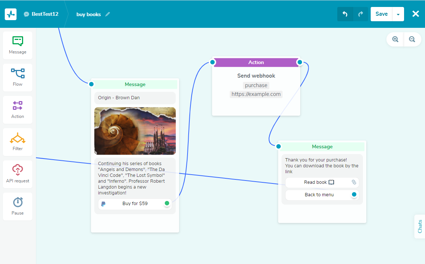Zoom in on the canvas
Screen dimensions: 425x264
395,39
